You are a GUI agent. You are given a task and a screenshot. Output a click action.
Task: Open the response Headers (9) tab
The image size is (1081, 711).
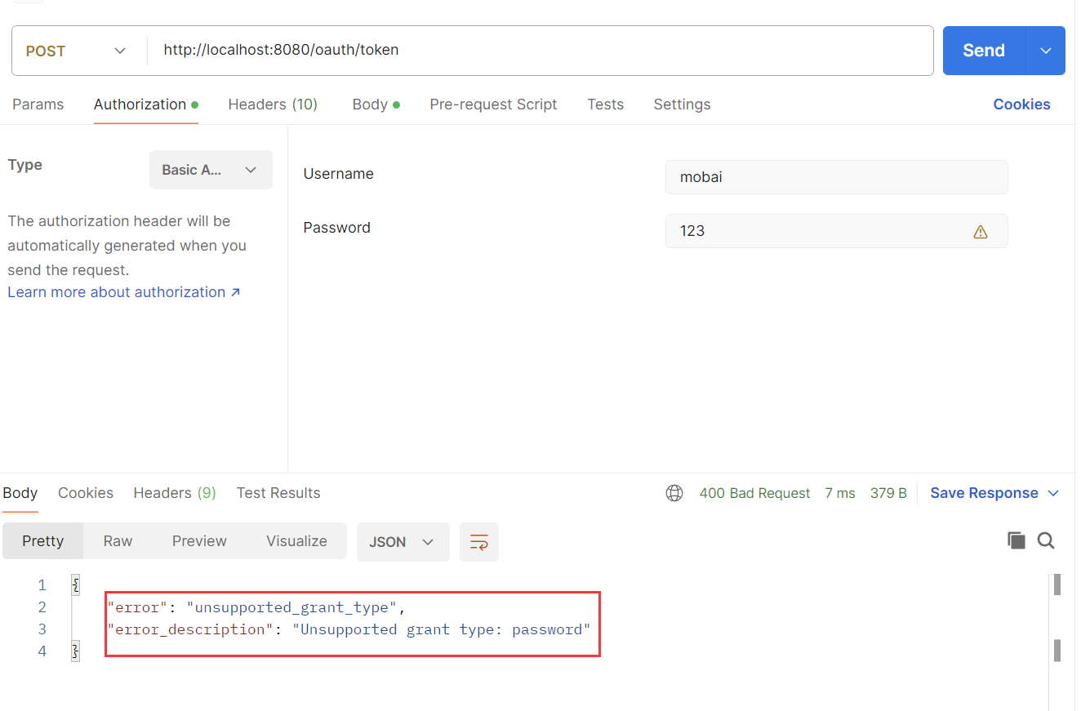[175, 493]
